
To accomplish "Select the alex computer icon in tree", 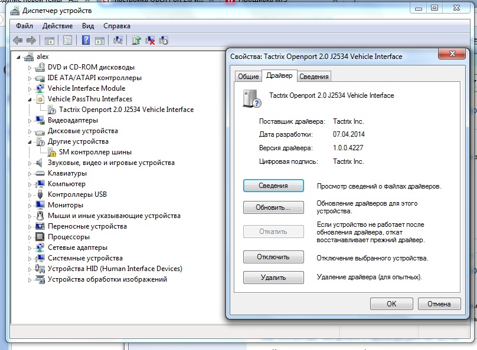I will (x=29, y=57).
